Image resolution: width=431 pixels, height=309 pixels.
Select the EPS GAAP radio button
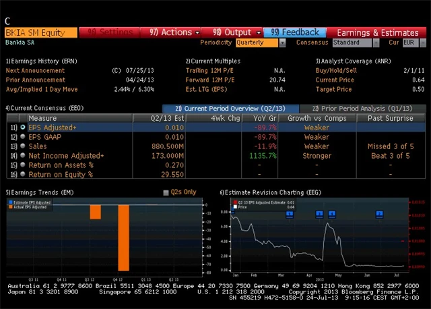tap(23, 136)
